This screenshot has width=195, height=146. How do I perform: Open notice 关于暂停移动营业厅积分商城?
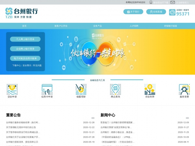(23, 132)
